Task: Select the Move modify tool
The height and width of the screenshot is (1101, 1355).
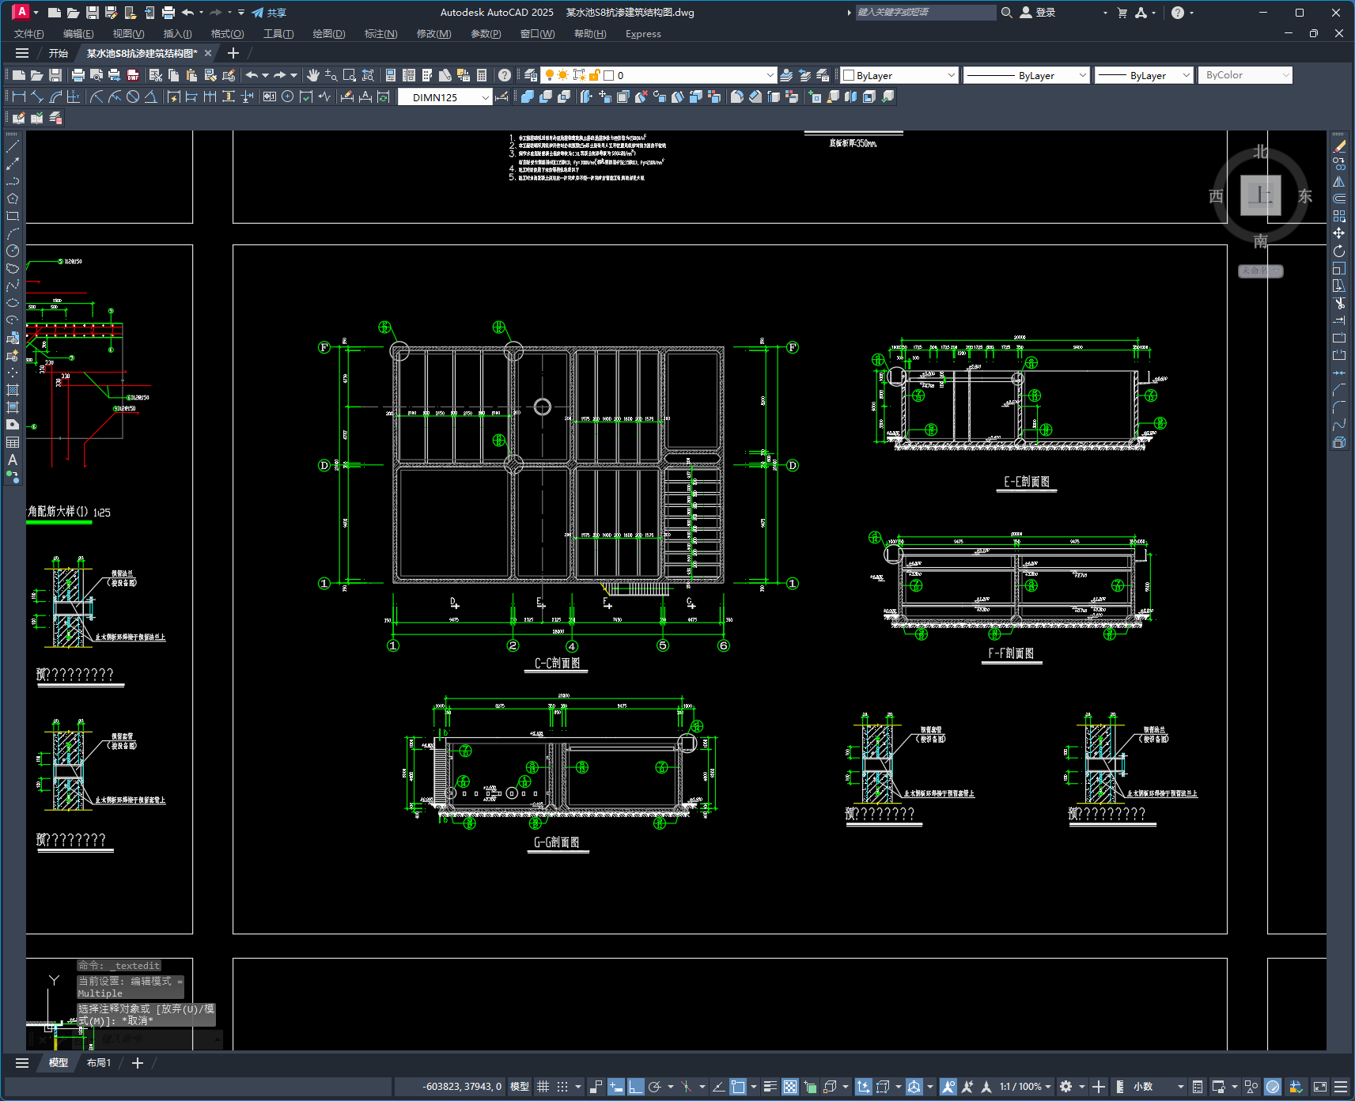Action: 1339,233
